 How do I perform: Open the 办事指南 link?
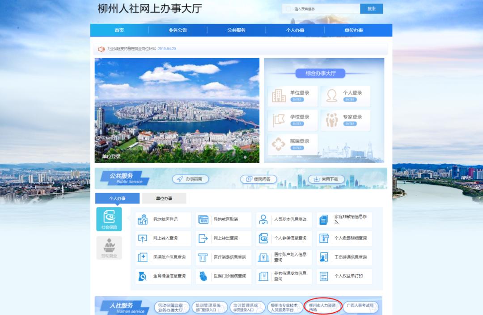191,178
